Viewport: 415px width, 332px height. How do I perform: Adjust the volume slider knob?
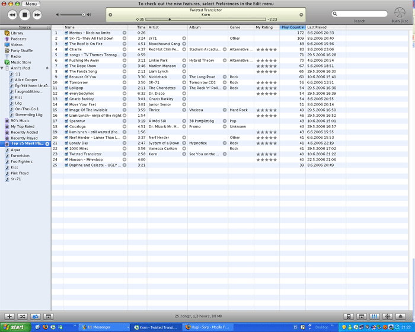click(84, 15)
